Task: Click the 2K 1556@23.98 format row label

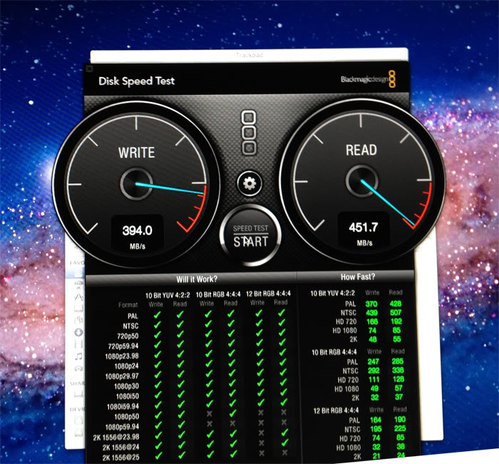Action: coord(116,437)
